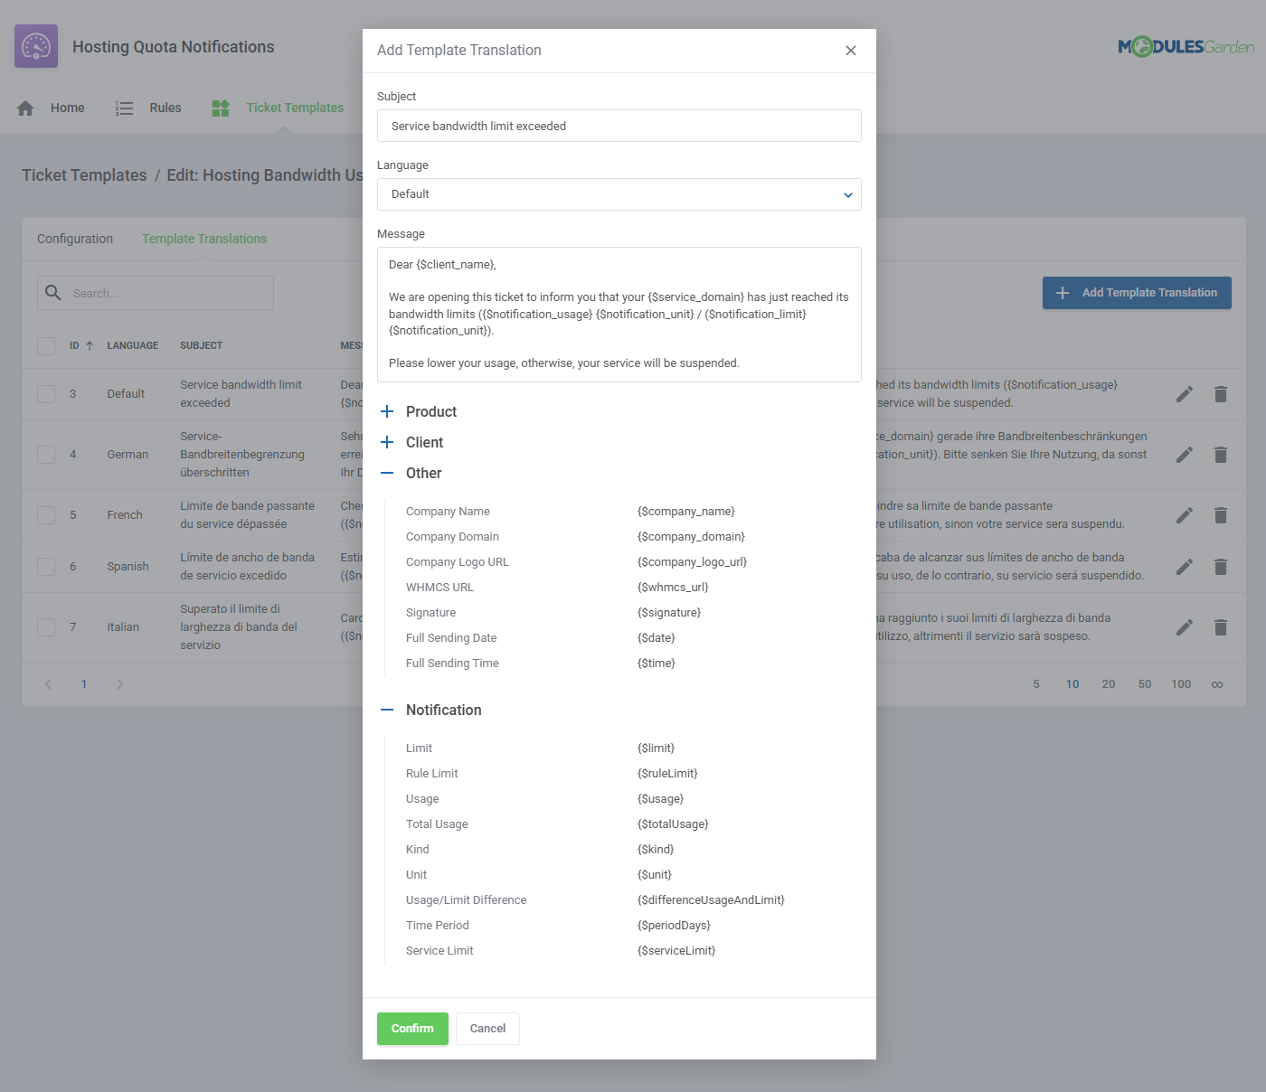Viewport: 1266px width, 1092px height.
Task: Select the checkbox on the Default row
Action: (x=46, y=393)
